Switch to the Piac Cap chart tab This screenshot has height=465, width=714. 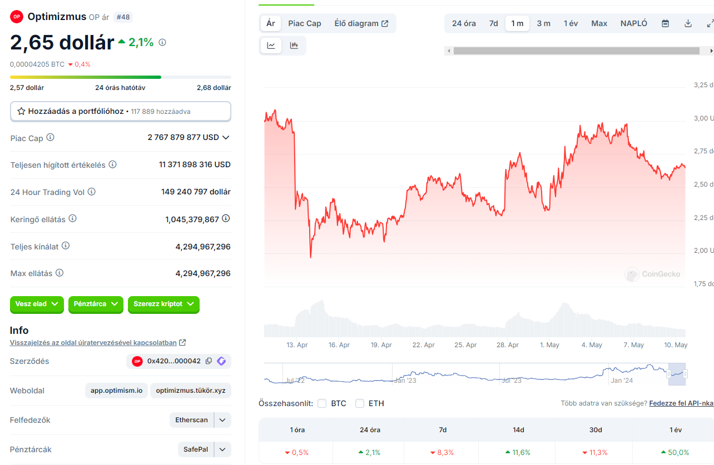(305, 23)
